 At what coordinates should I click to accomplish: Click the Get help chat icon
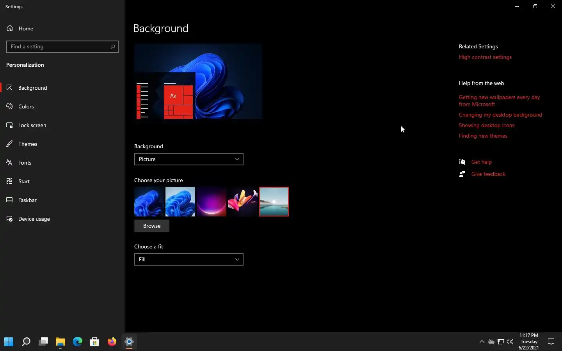click(x=462, y=162)
